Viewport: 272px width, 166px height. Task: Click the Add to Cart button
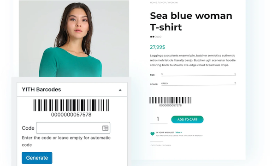[x=187, y=119]
